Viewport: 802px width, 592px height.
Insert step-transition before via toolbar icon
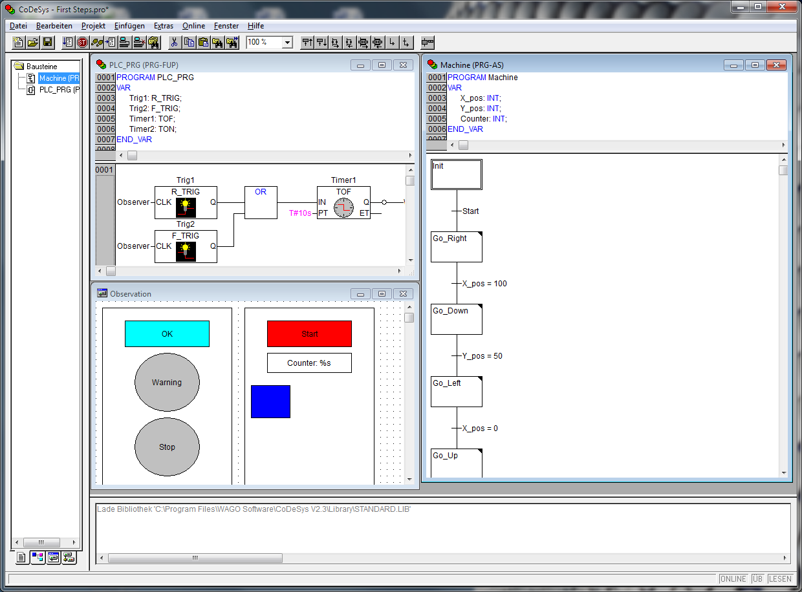(x=307, y=43)
